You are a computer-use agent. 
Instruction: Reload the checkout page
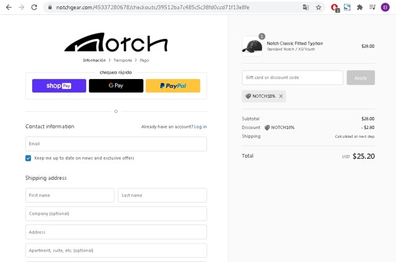[34, 7]
